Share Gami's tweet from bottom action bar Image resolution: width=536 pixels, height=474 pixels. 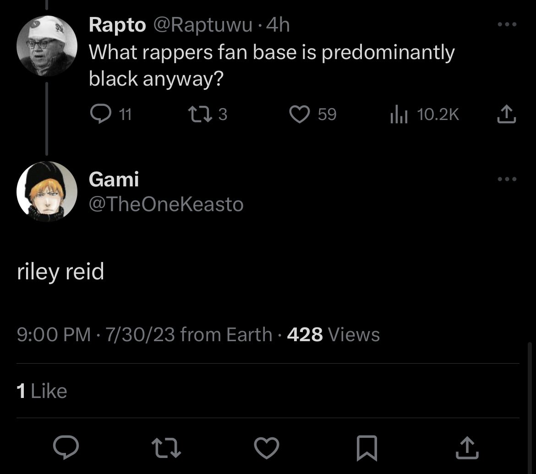(467, 447)
